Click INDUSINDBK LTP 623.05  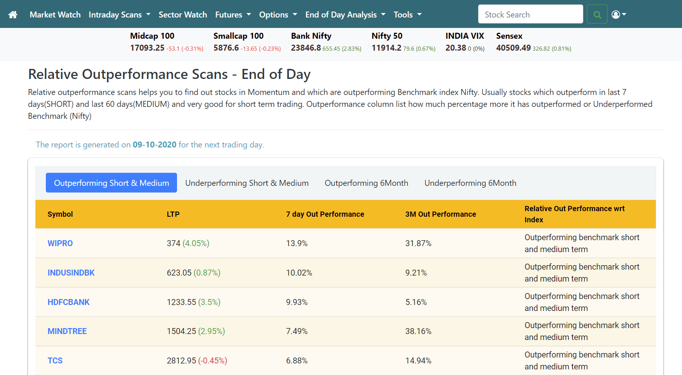click(x=179, y=273)
